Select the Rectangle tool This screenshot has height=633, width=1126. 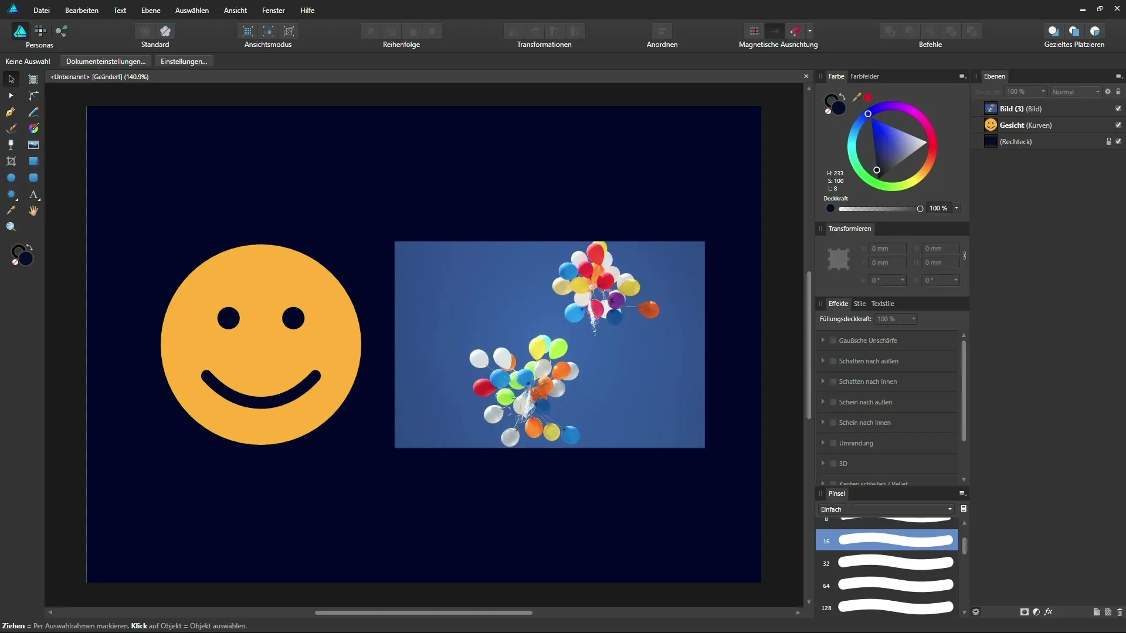[33, 161]
